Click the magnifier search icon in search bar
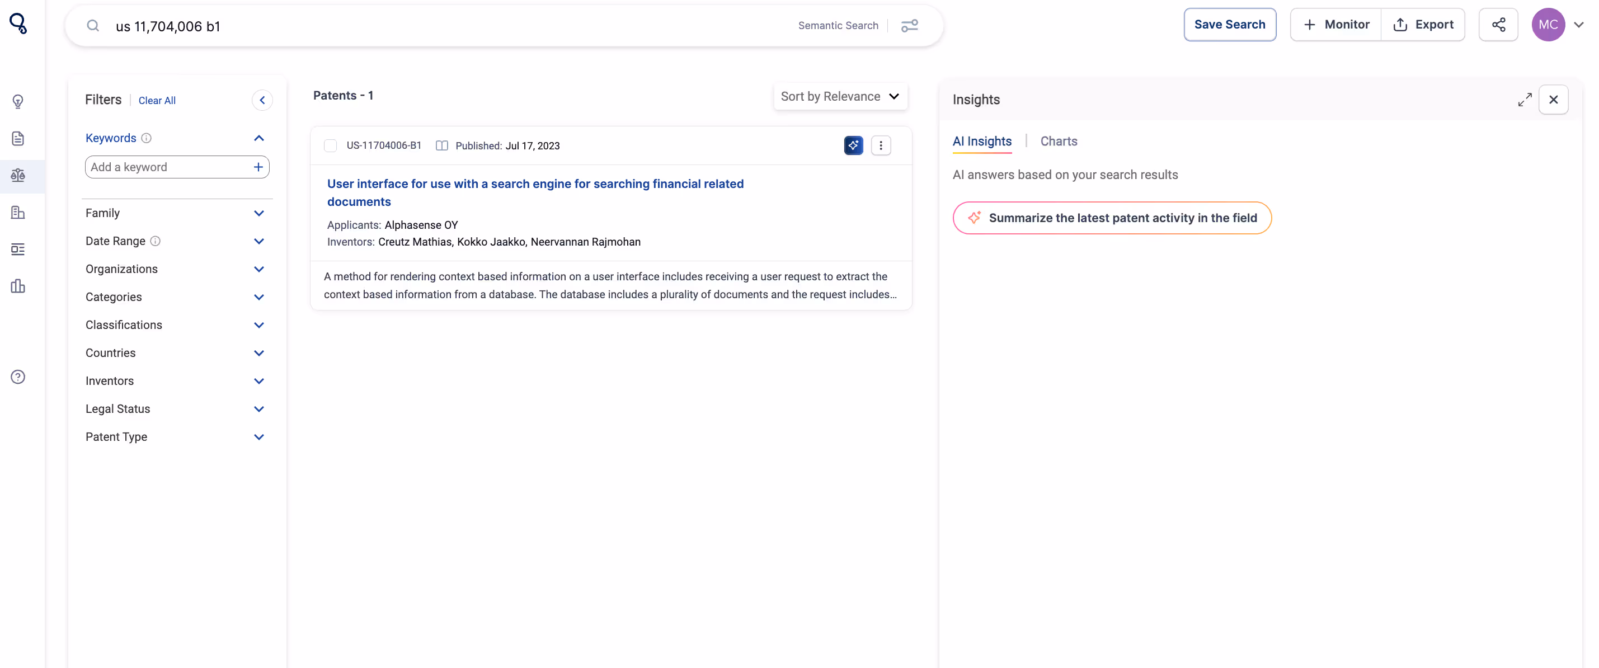 [93, 25]
